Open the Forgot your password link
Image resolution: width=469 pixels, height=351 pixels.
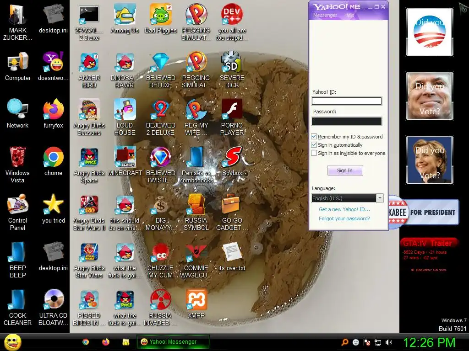coord(344,218)
